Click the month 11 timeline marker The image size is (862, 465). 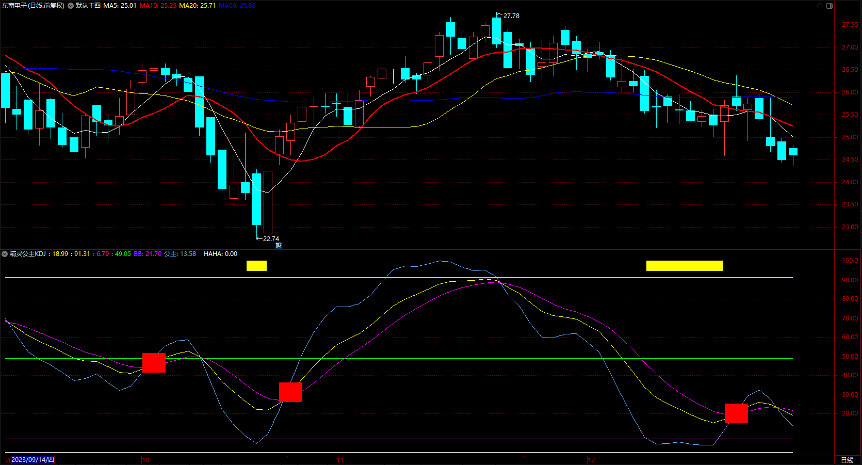pyautogui.click(x=339, y=460)
